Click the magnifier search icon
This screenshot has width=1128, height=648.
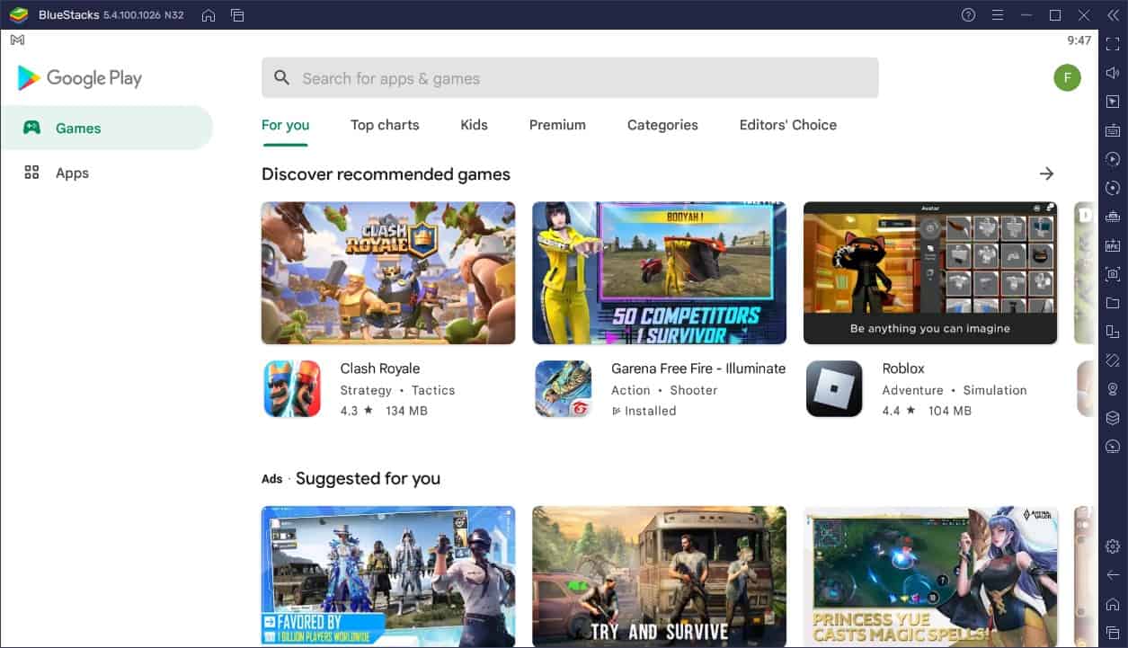pos(282,78)
